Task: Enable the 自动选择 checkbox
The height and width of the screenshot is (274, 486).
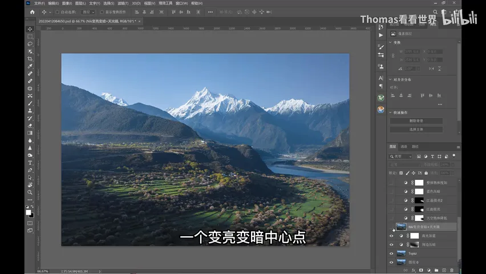Action: coord(58,12)
